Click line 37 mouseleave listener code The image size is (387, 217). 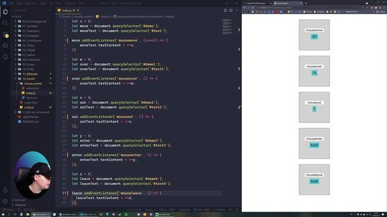[116, 193]
